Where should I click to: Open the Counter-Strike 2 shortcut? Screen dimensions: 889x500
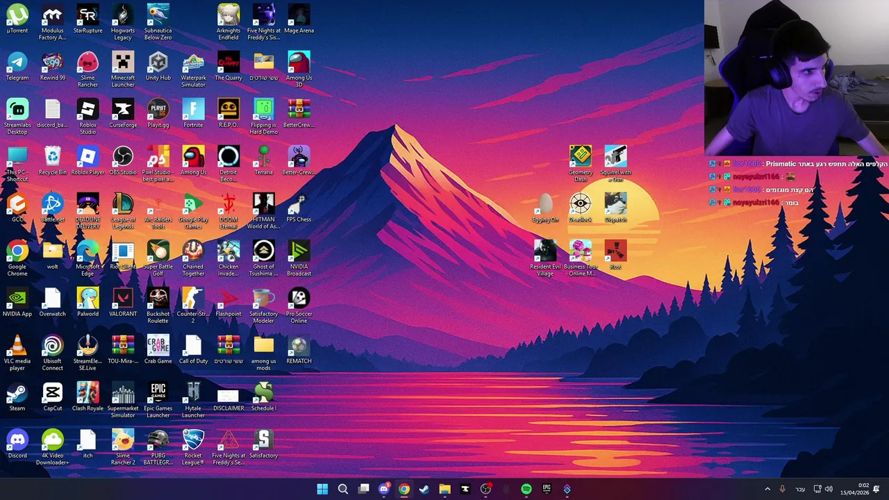(193, 306)
